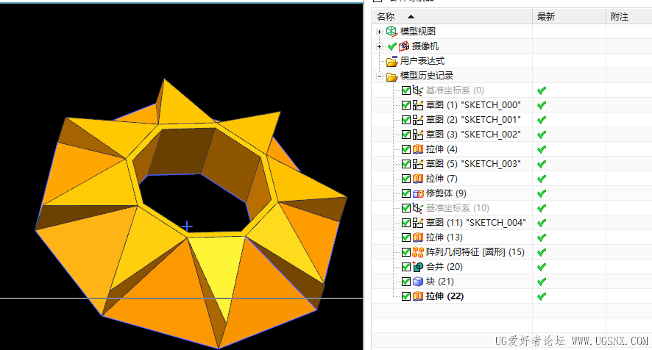This screenshot has width=652, height=350.
Task: Toggle checkbox for 草图 (1) SKETCH_000
Action: click(406, 105)
